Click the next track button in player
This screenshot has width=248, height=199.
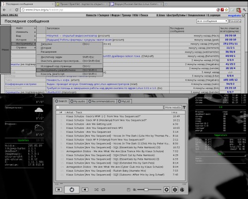click(x=85, y=190)
